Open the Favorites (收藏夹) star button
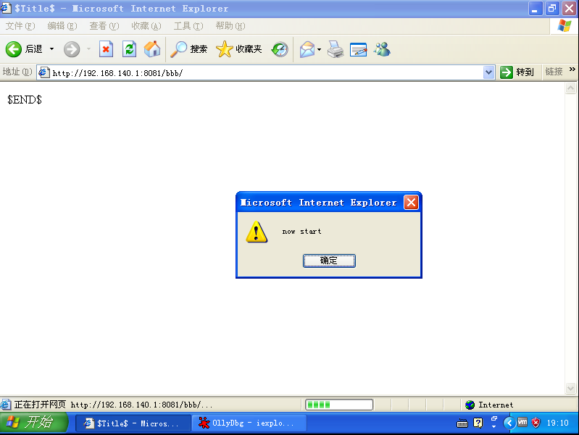The width and height of the screenshot is (579, 435). [239, 49]
